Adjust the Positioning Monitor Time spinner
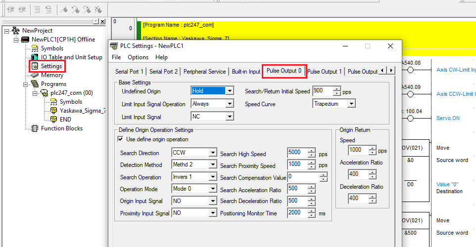 click(312, 213)
